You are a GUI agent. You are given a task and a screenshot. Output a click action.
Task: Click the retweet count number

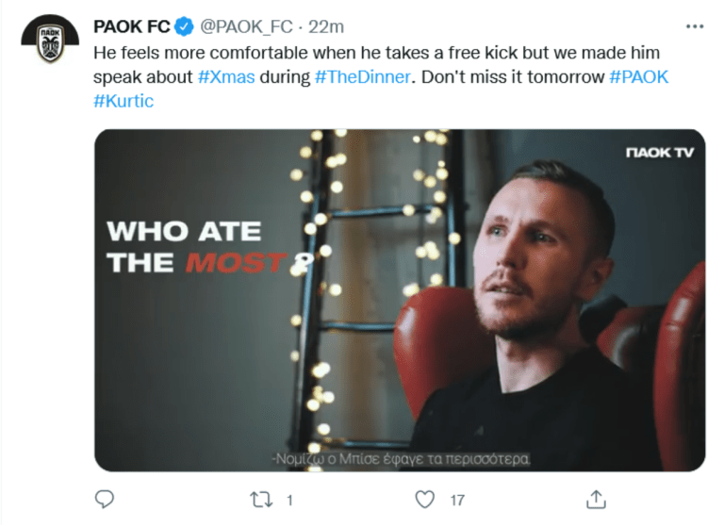click(x=289, y=498)
